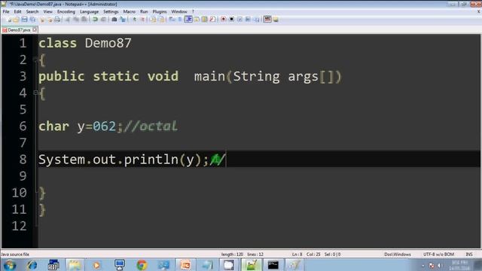
Task: Click 'Ln : 8' in the status bar
Action: [x=297, y=254]
